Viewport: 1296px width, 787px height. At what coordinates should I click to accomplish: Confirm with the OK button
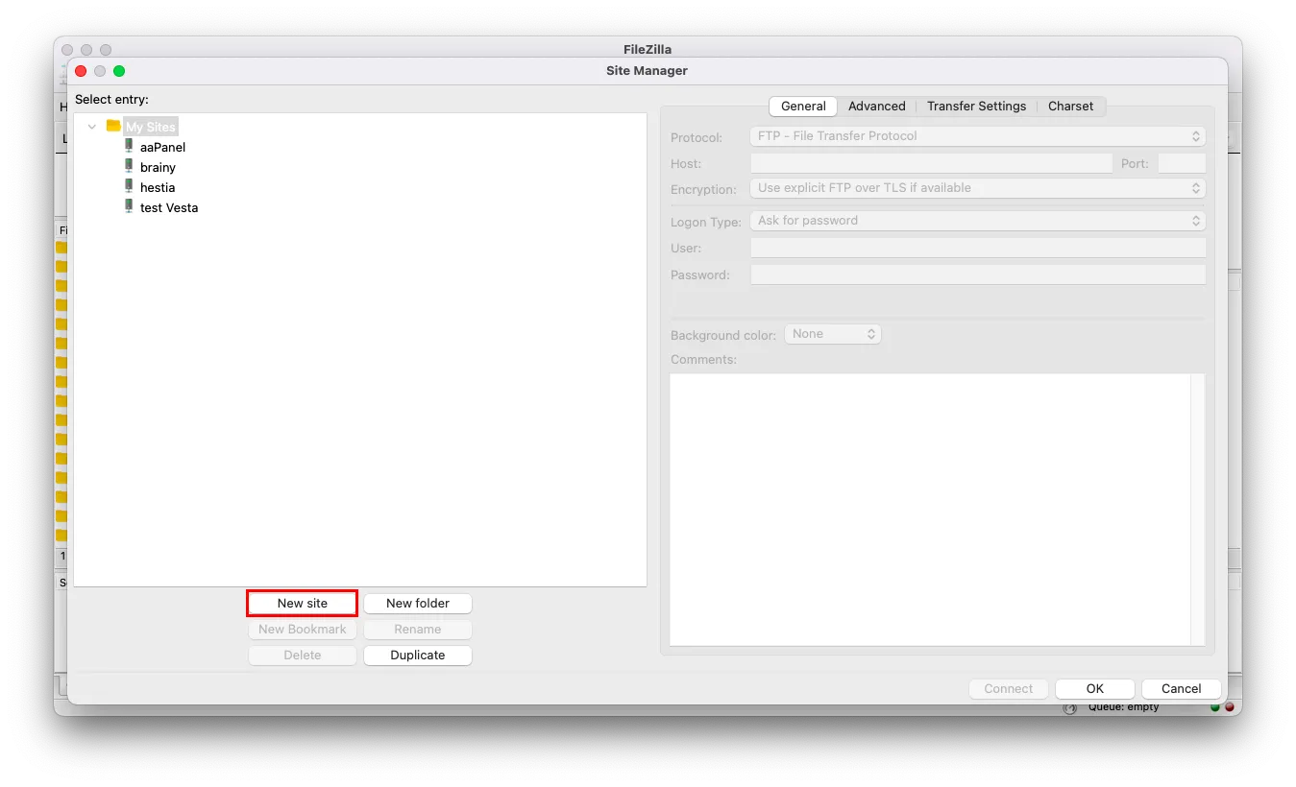pyautogui.click(x=1095, y=688)
